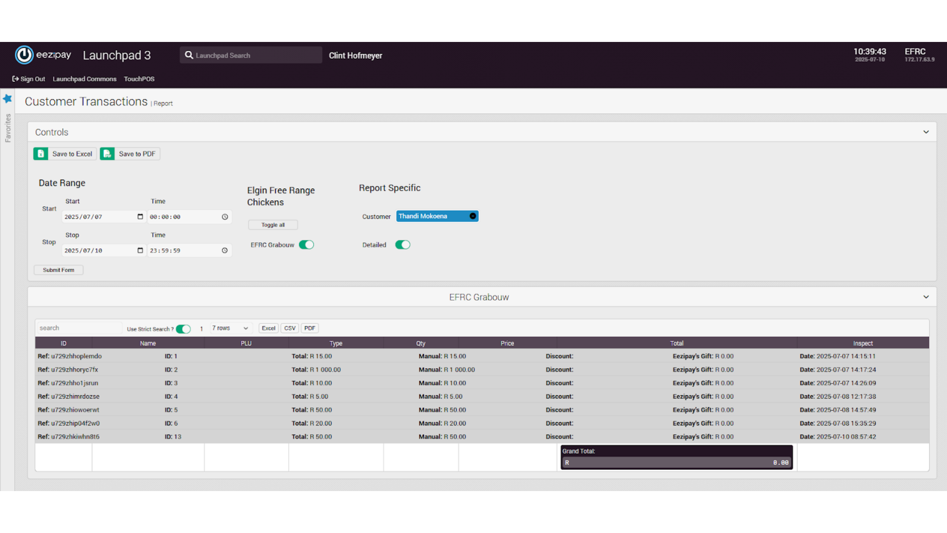Toggle the Detailed switch
Screen dimensions: 947x533
click(402, 245)
